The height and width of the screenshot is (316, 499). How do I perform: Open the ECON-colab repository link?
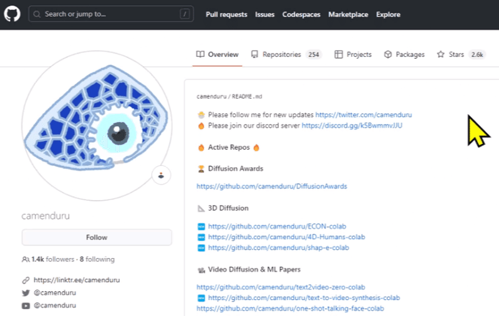[277, 226]
